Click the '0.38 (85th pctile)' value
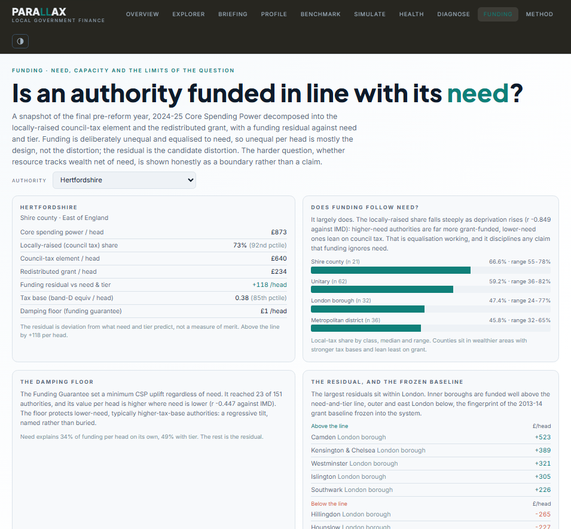Viewport: 571px width, 529px height. pyautogui.click(x=261, y=298)
